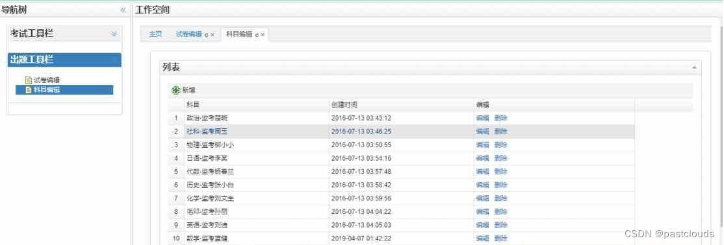724x245 pixels.
Task: Click the green 新增 add icon
Action: pos(175,90)
